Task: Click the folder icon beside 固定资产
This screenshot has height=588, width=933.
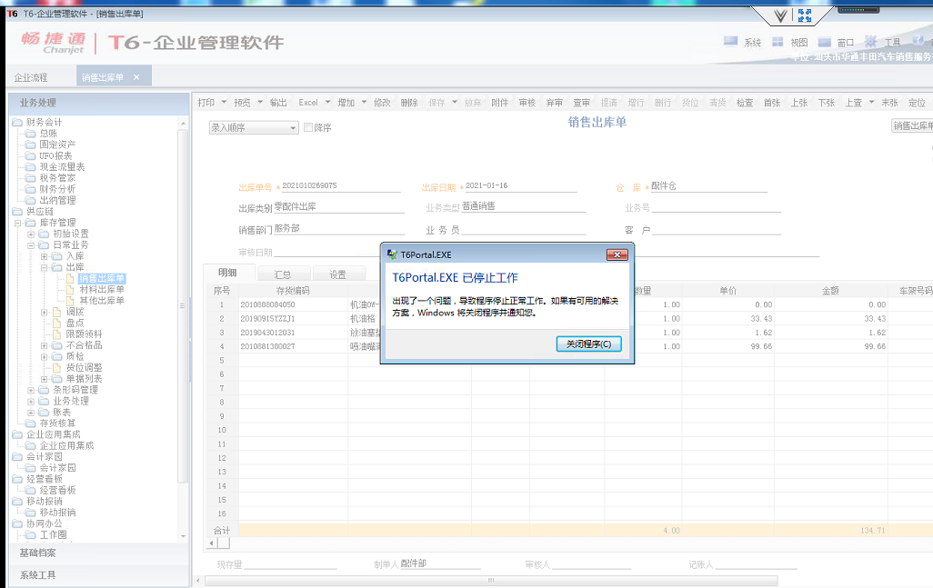Action: click(x=30, y=145)
